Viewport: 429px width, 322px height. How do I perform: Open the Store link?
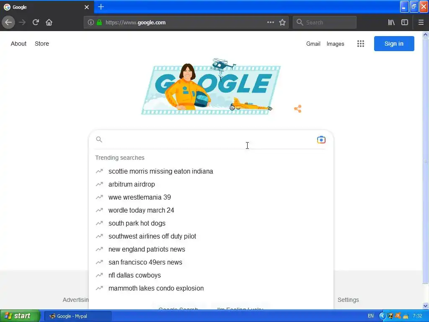click(x=42, y=44)
